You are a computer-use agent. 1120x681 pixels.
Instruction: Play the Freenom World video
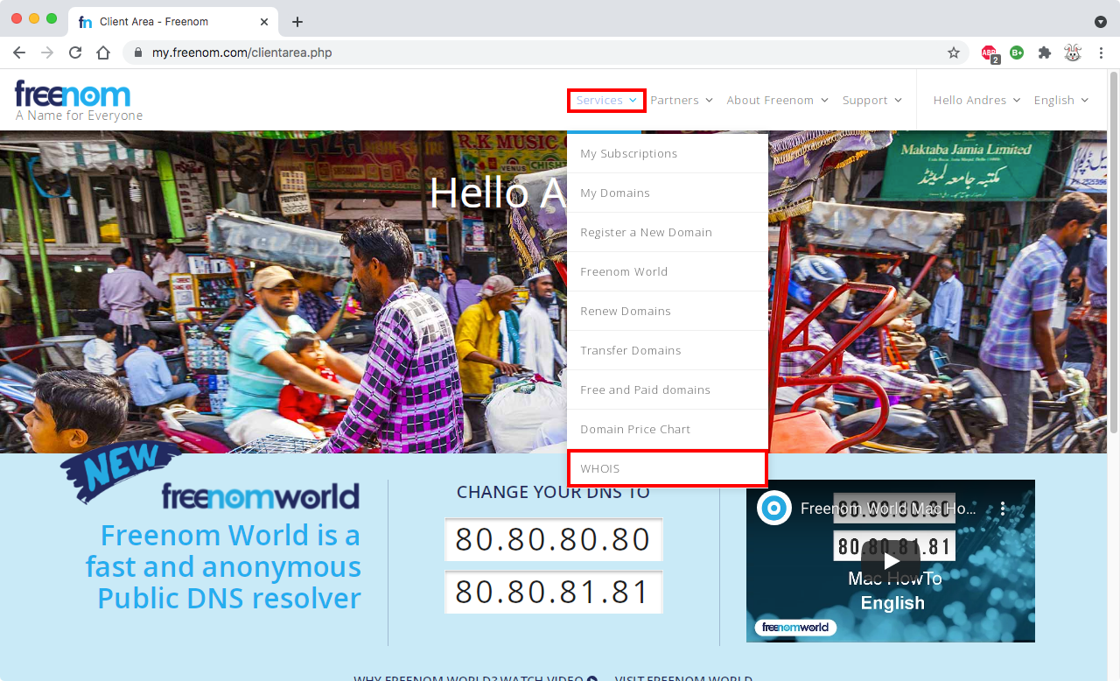890,560
